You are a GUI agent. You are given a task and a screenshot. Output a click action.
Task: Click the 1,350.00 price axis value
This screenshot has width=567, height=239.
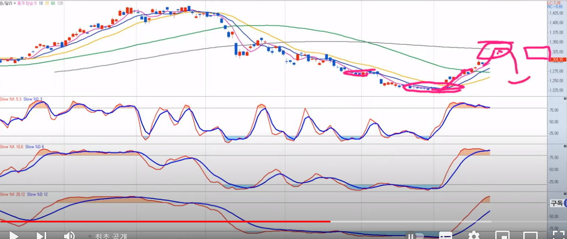point(557,42)
